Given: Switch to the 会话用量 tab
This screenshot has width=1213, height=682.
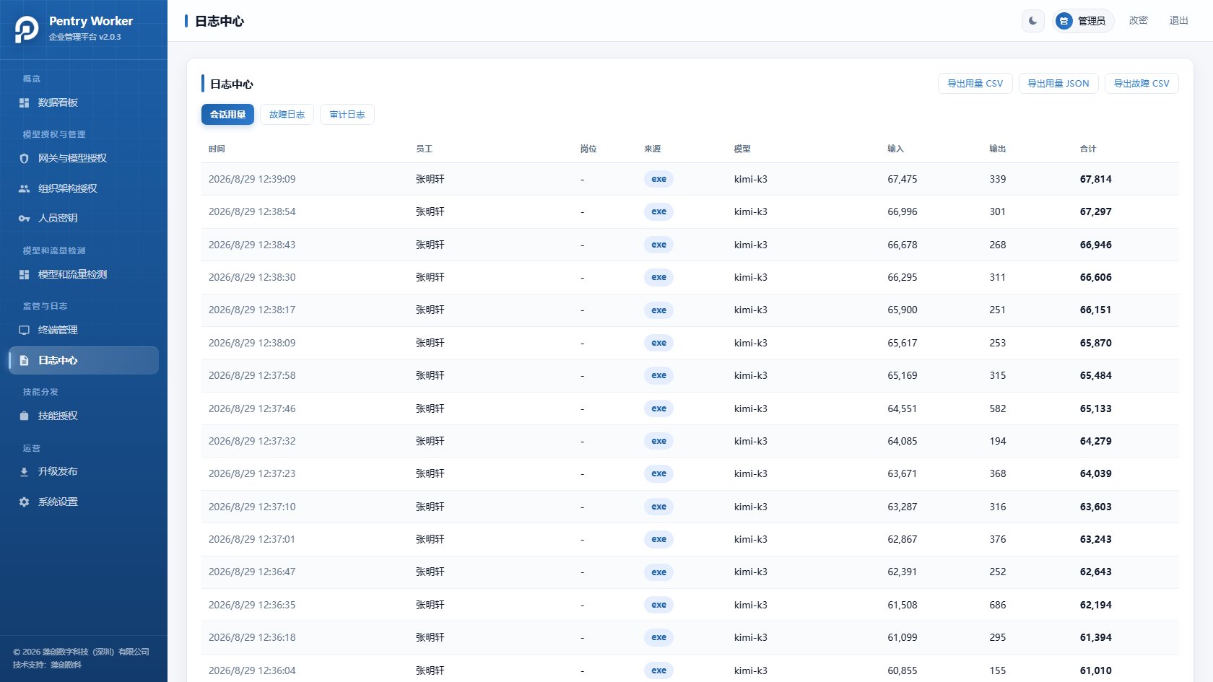Looking at the screenshot, I should [x=227, y=115].
